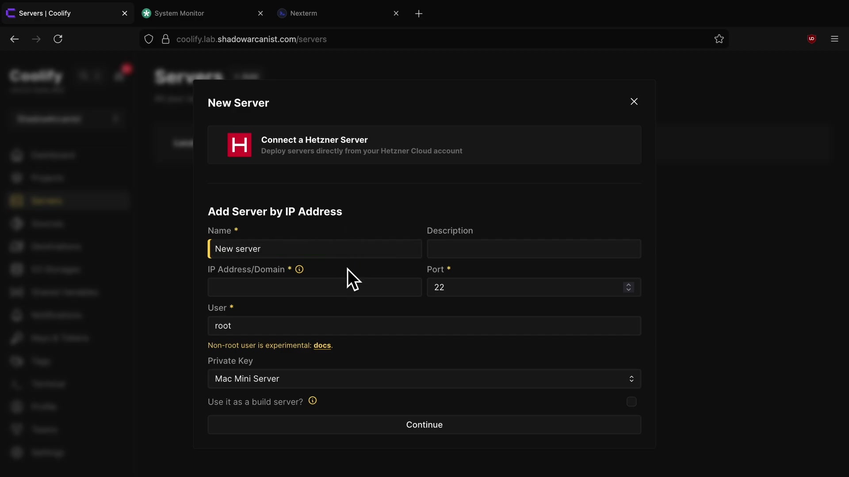Click the browser URL address bar
The height and width of the screenshot is (477, 849).
click(x=433, y=39)
